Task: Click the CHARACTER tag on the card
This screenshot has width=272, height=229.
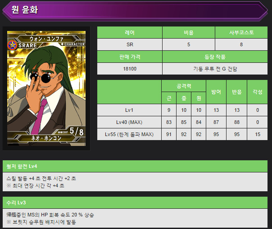Action: pyautogui.click(x=73, y=44)
